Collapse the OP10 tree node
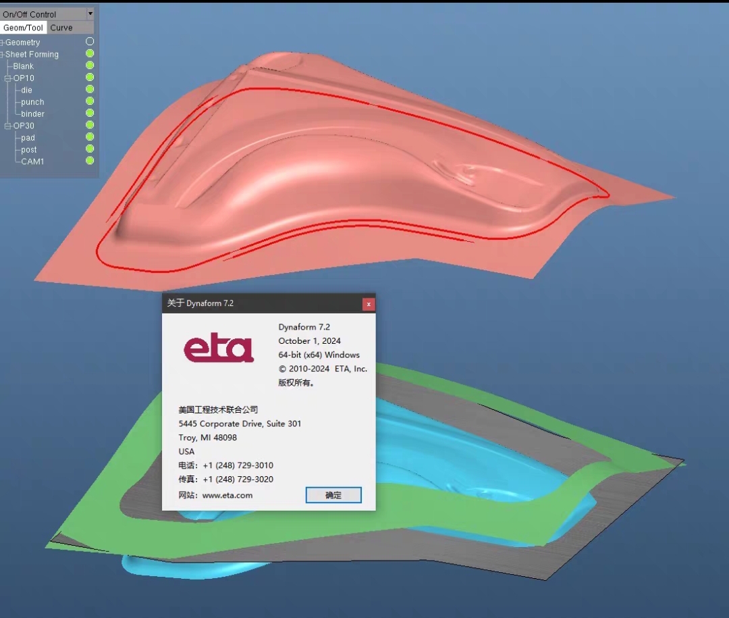This screenshot has height=618, width=729. point(8,78)
